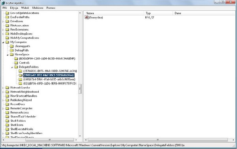The height and width of the screenshot is (149, 237).
Task: Select the ShellExecuteHooks key
Action: tap(22, 129)
